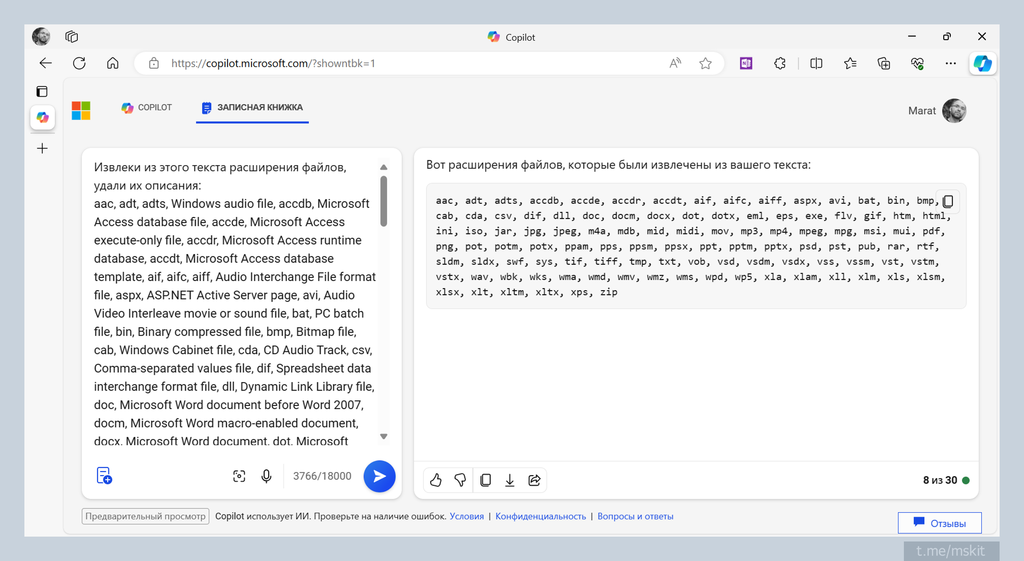Screen dimensions: 1024x561
Task: Open the Вопросы и ответы link
Action: (x=635, y=516)
